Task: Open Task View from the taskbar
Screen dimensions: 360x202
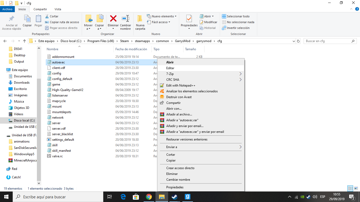Action: [110, 197]
